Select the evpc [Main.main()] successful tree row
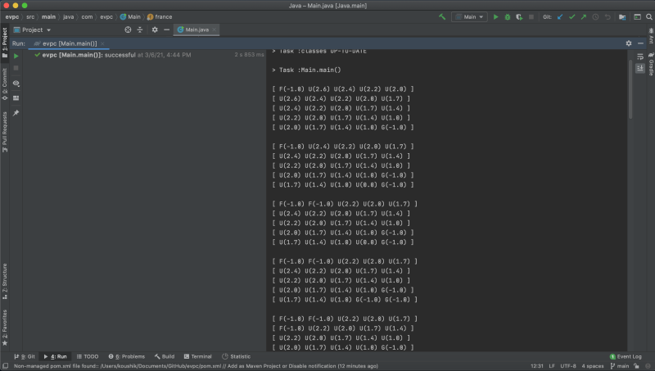The height and width of the screenshot is (371, 655). 144,55
